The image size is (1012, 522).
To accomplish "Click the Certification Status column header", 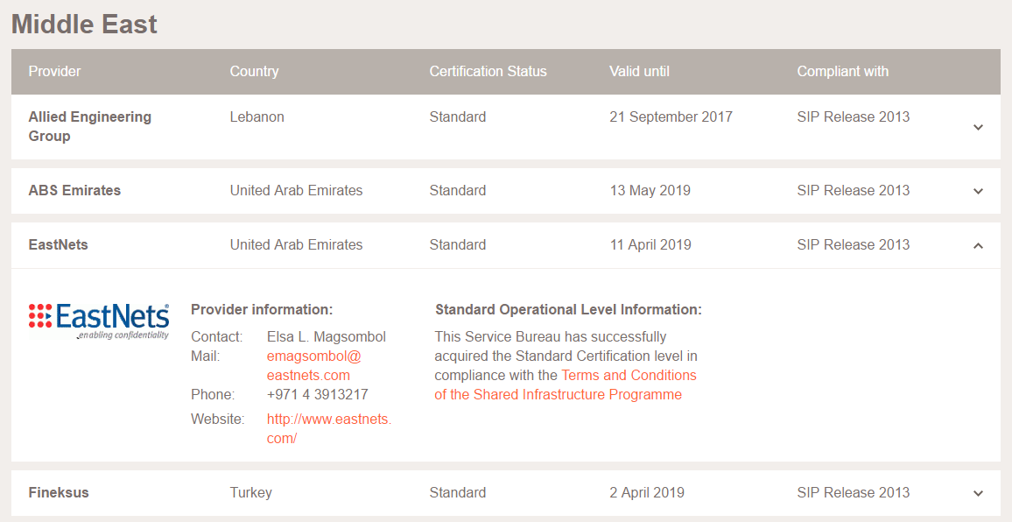I will coord(488,72).
